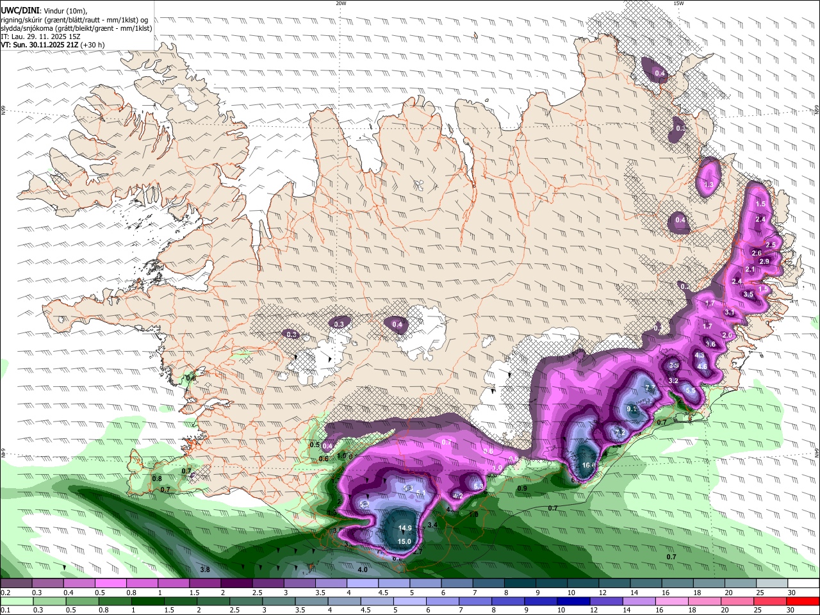The width and height of the screenshot is (820, 615).
Task: Click the '1.3' value in the northeast snow patch
Action: click(709, 184)
